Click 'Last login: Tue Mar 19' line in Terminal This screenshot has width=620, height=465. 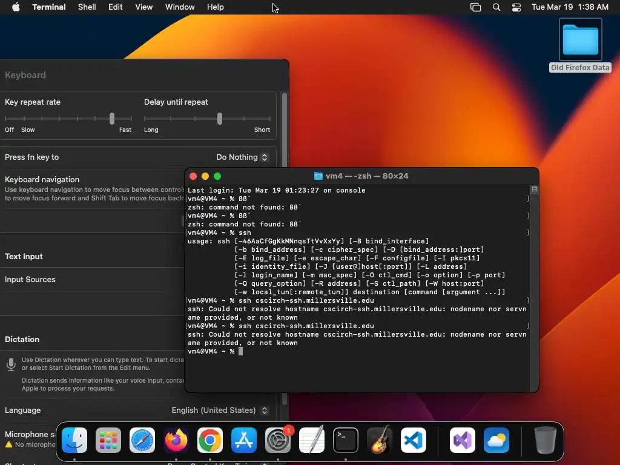click(x=276, y=190)
